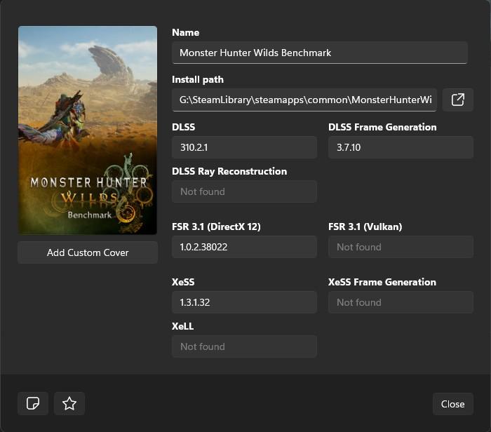491x432 pixels.
Task: Click the FSR 3.1 Vulkan 'Not found' box
Action: click(x=401, y=247)
